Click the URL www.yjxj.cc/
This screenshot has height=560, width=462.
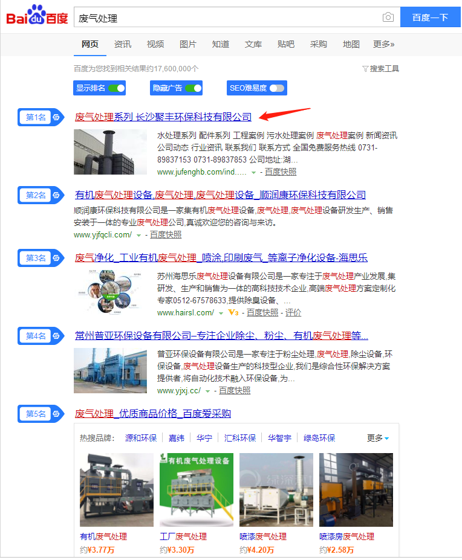click(x=179, y=391)
